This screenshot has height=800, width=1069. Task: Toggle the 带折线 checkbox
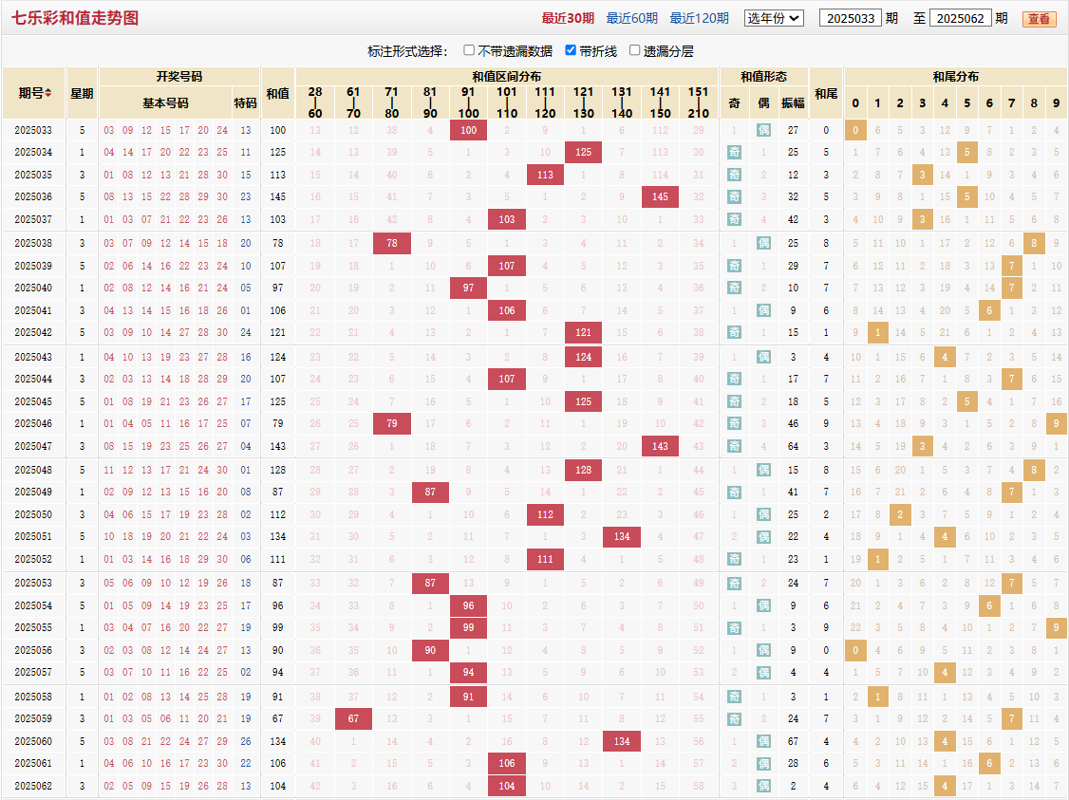[x=571, y=50]
